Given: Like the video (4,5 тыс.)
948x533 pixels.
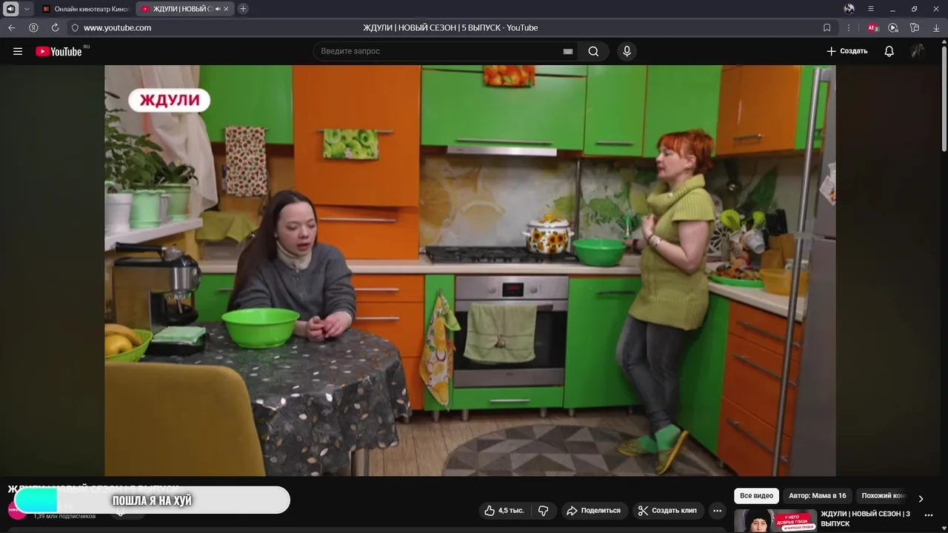Looking at the screenshot, I should tap(504, 511).
